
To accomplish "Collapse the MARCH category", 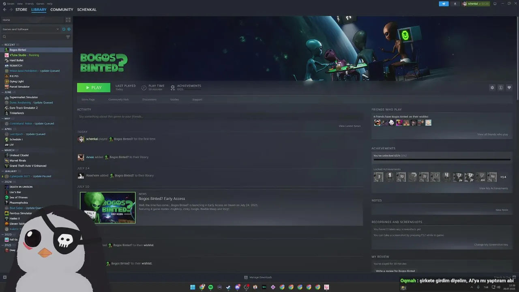I will (x=9, y=150).
